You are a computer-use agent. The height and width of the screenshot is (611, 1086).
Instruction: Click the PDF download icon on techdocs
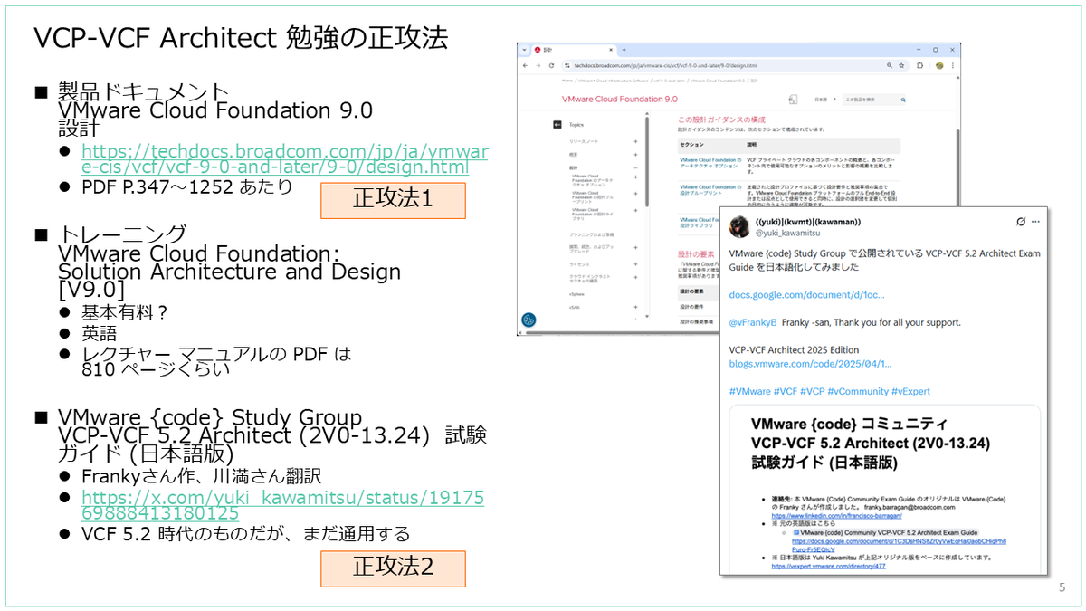pyautogui.click(x=793, y=99)
